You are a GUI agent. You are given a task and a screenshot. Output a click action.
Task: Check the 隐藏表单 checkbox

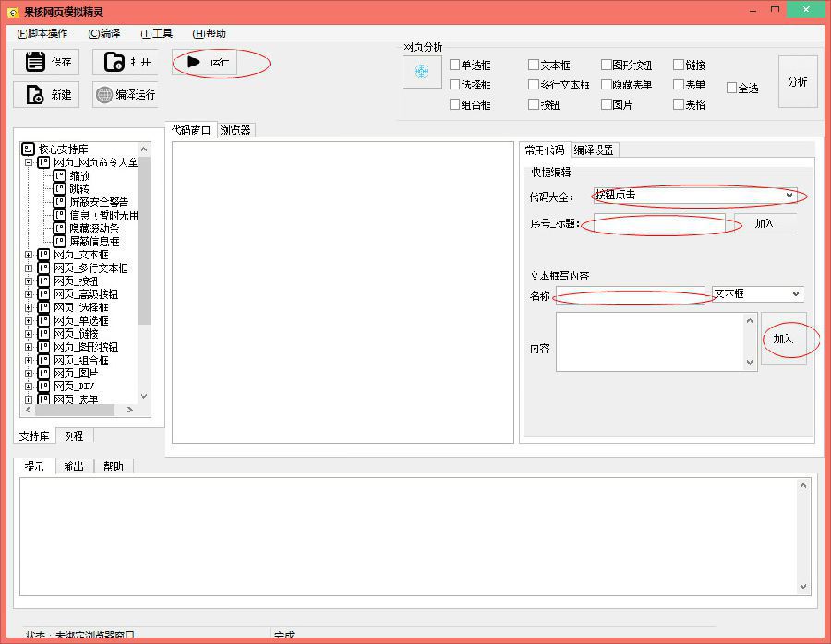coord(607,84)
